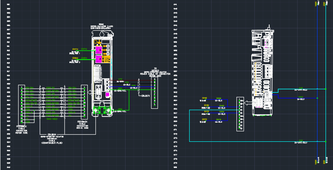Image resolution: width=333 pixels, height=170 pixels.
Task: Click the 'FEEDBACK CABLE CONNECTOR DRIVE SIDE' label
Action: 83,124
